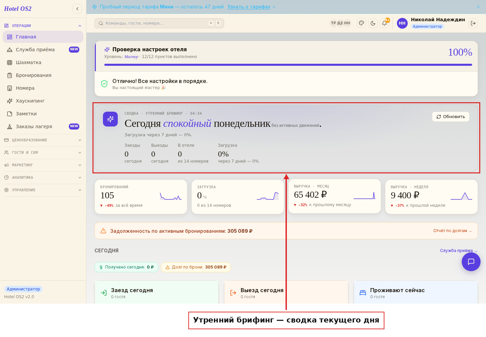
Task: Open the Бронирований 105 stat card
Action: (141, 197)
